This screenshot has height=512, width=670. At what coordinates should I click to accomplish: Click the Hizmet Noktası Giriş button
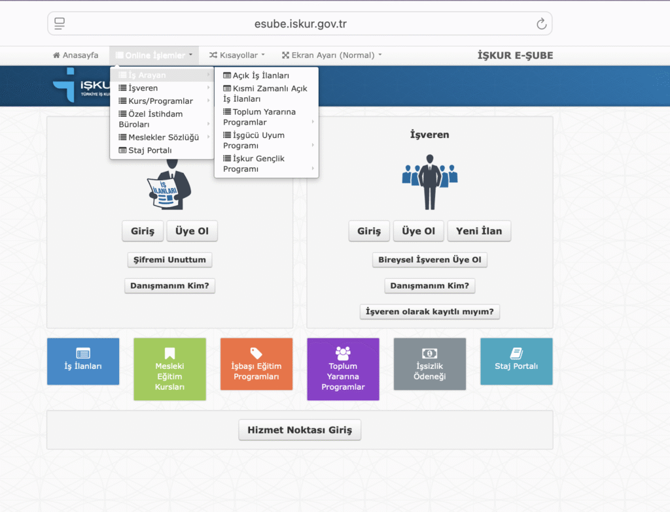point(300,430)
